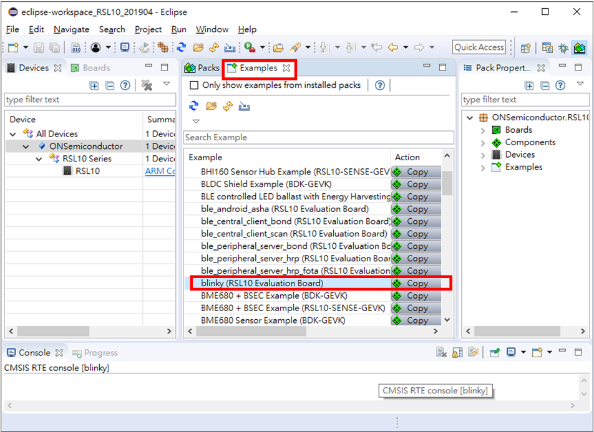Click the debug perspective bug icon
This screenshot has width=594, height=432.
click(563, 47)
